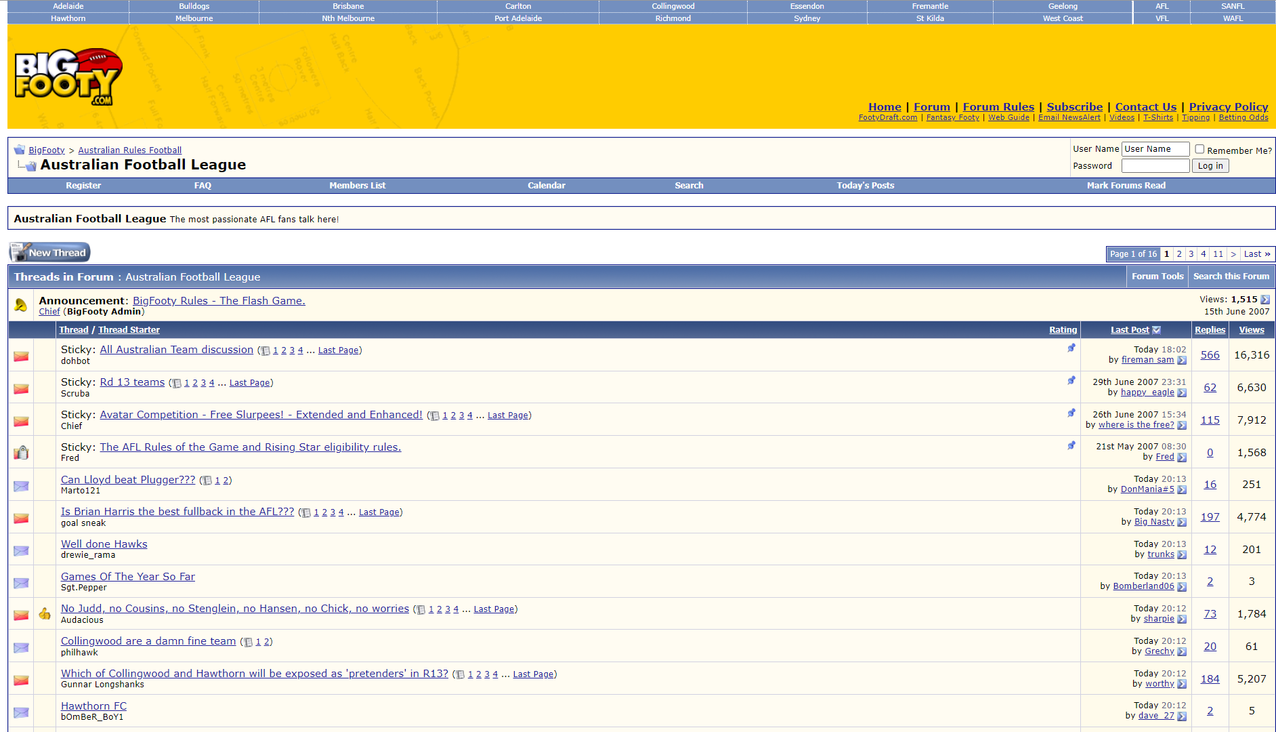The width and height of the screenshot is (1276, 732).
Task: Click hot thread icon for Brian Harris thread
Action: [22, 518]
